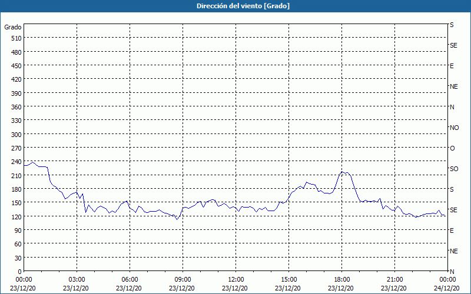Select the 'Grado' axis unit label
The width and height of the screenshot is (471, 294).
pos(13,27)
